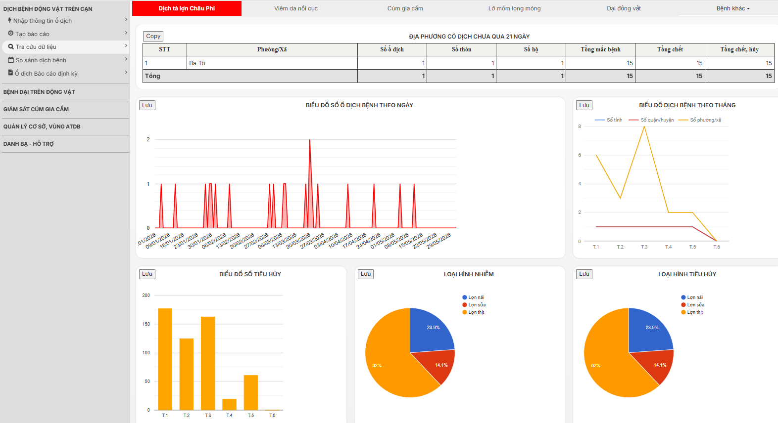Expand the Tạo báo cáo chevron
Viewport: 778px width, 423px height.
(x=126, y=33)
